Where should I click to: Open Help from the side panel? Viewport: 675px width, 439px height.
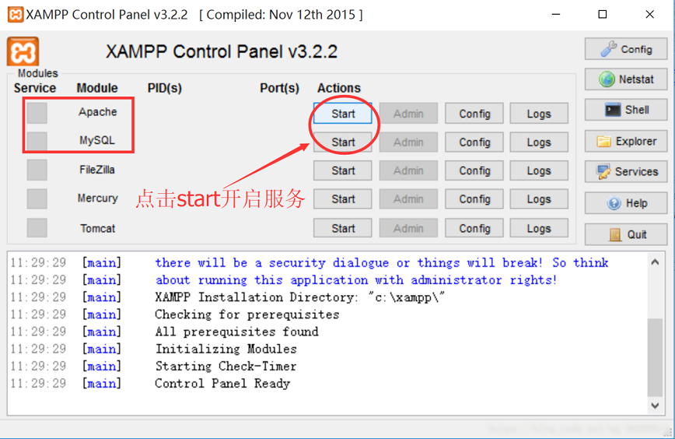click(x=625, y=203)
